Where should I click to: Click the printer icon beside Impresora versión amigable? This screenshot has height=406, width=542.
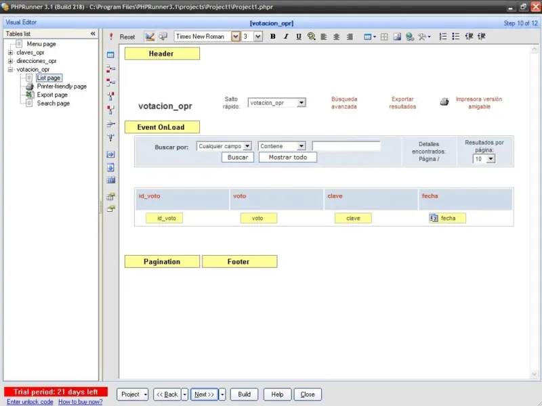point(444,102)
